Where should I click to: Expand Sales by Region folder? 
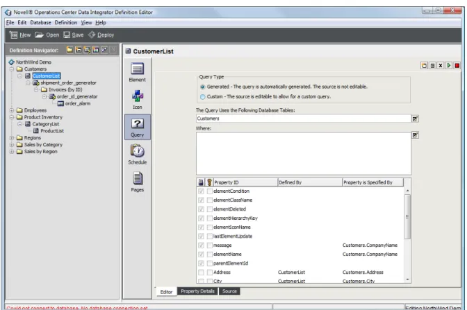pyautogui.click(x=12, y=152)
